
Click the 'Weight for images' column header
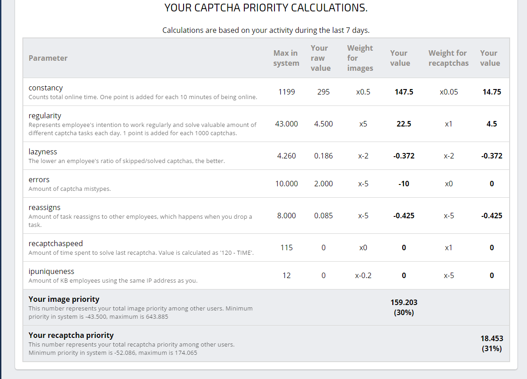click(360, 58)
